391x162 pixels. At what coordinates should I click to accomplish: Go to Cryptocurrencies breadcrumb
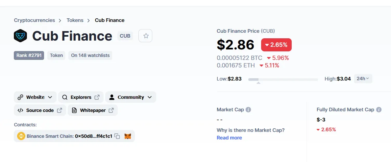click(35, 20)
